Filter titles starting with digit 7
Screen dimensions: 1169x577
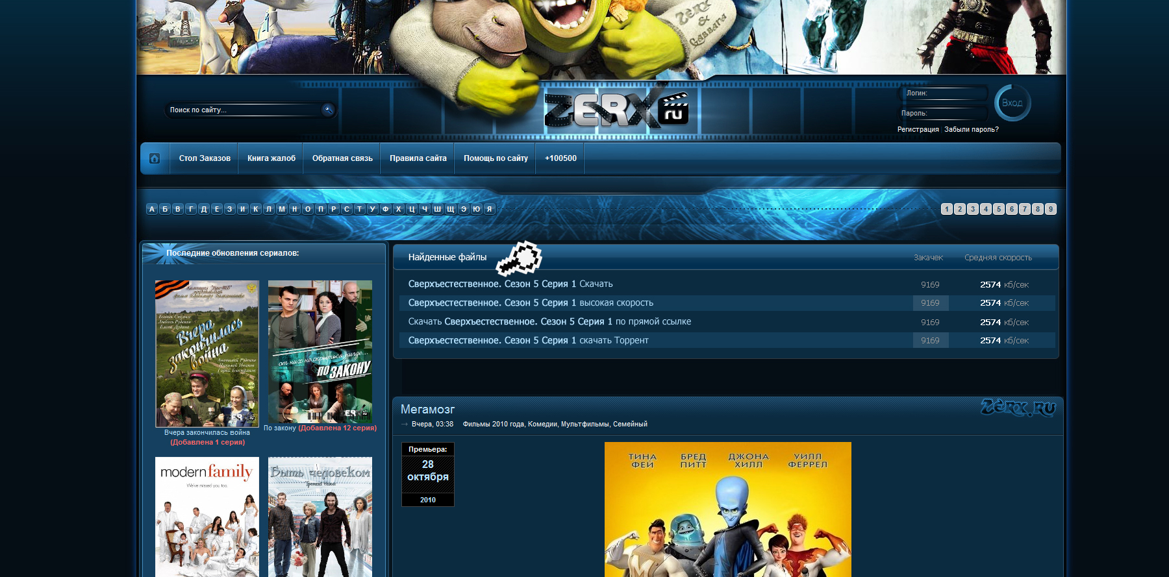(1025, 209)
